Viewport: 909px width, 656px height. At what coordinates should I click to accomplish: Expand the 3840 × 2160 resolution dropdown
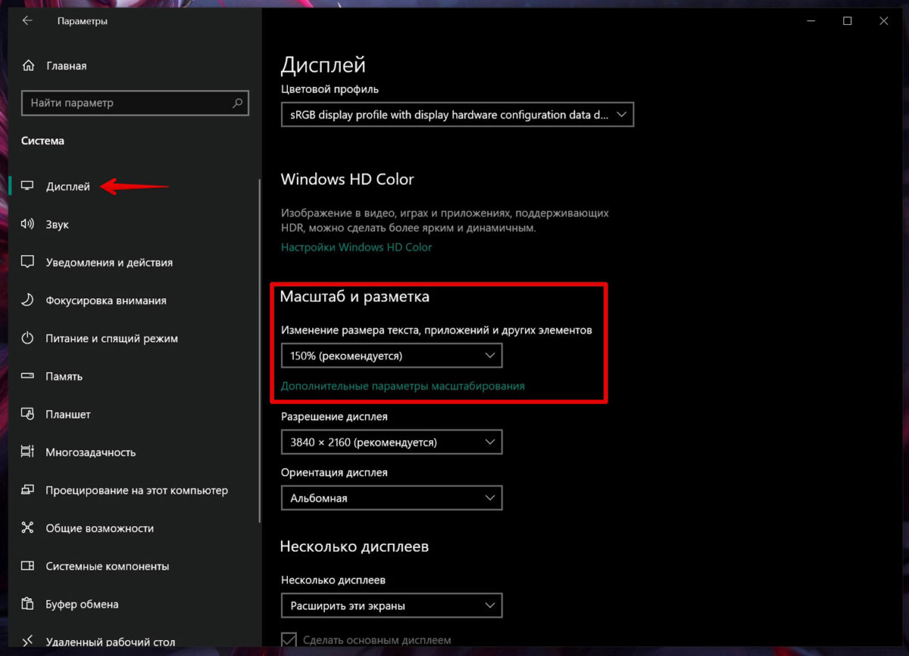(391, 442)
